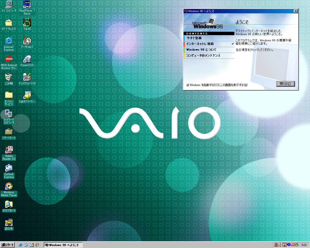
Task: Open the Network Computer (ネットワーク コンピュータ) icon
Action: pos(9,117)
